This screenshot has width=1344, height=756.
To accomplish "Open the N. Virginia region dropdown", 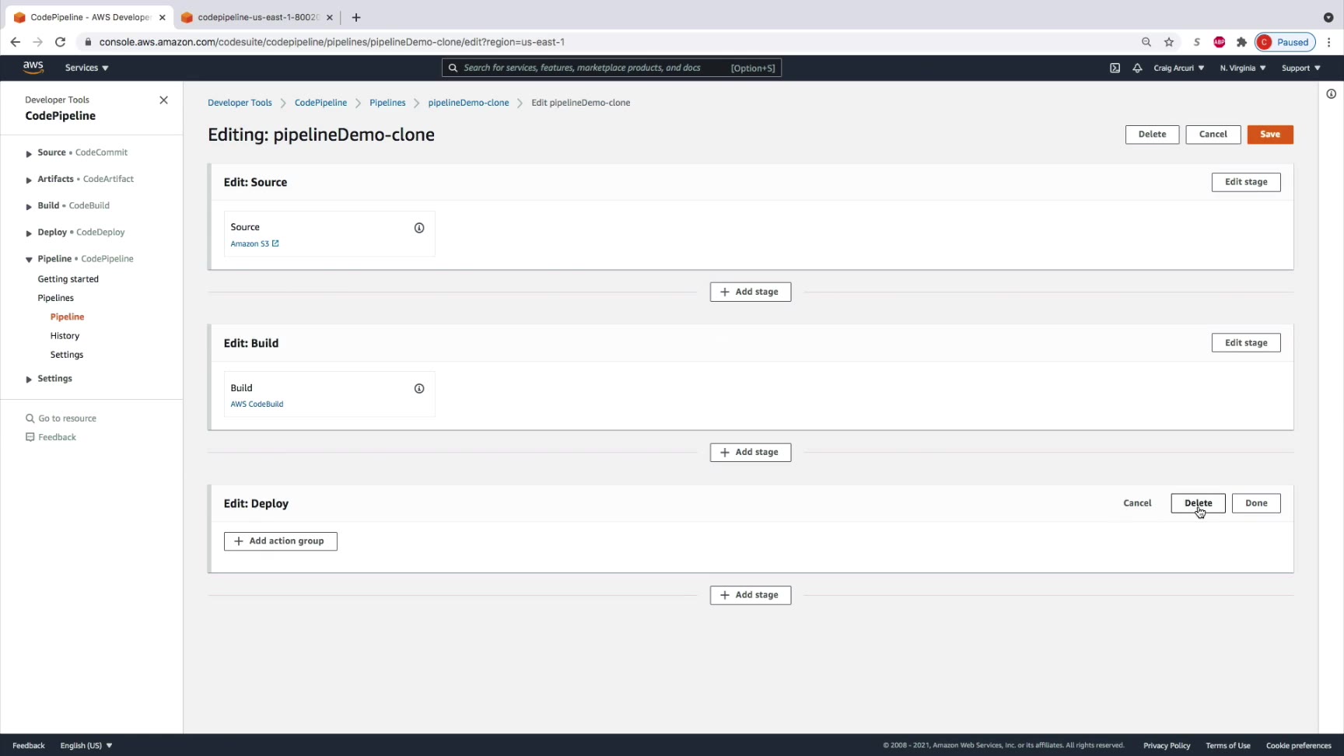I will [1243, 68].
